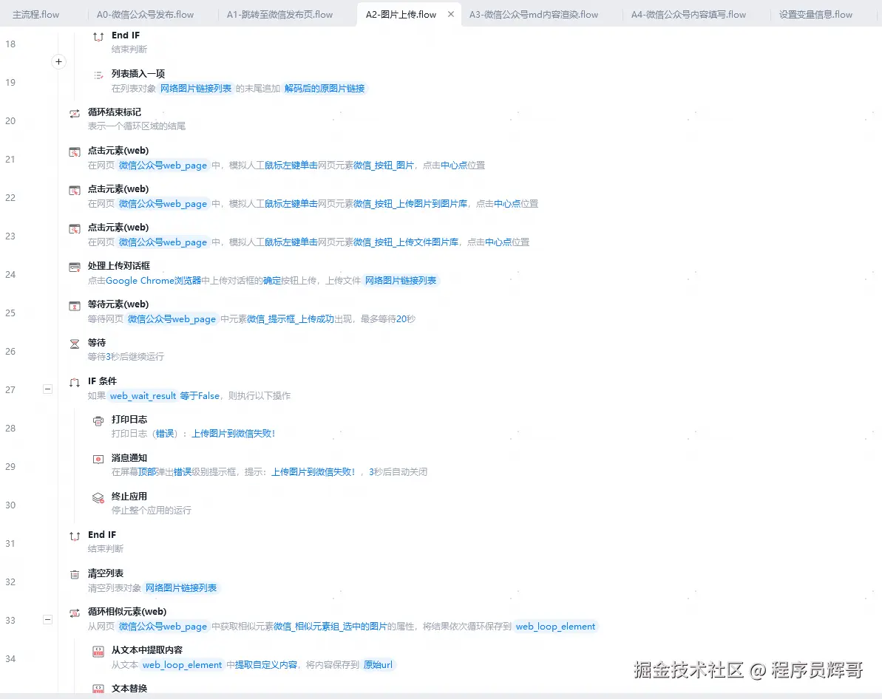Select the 清空列表 step title

(x=105, y=573)
